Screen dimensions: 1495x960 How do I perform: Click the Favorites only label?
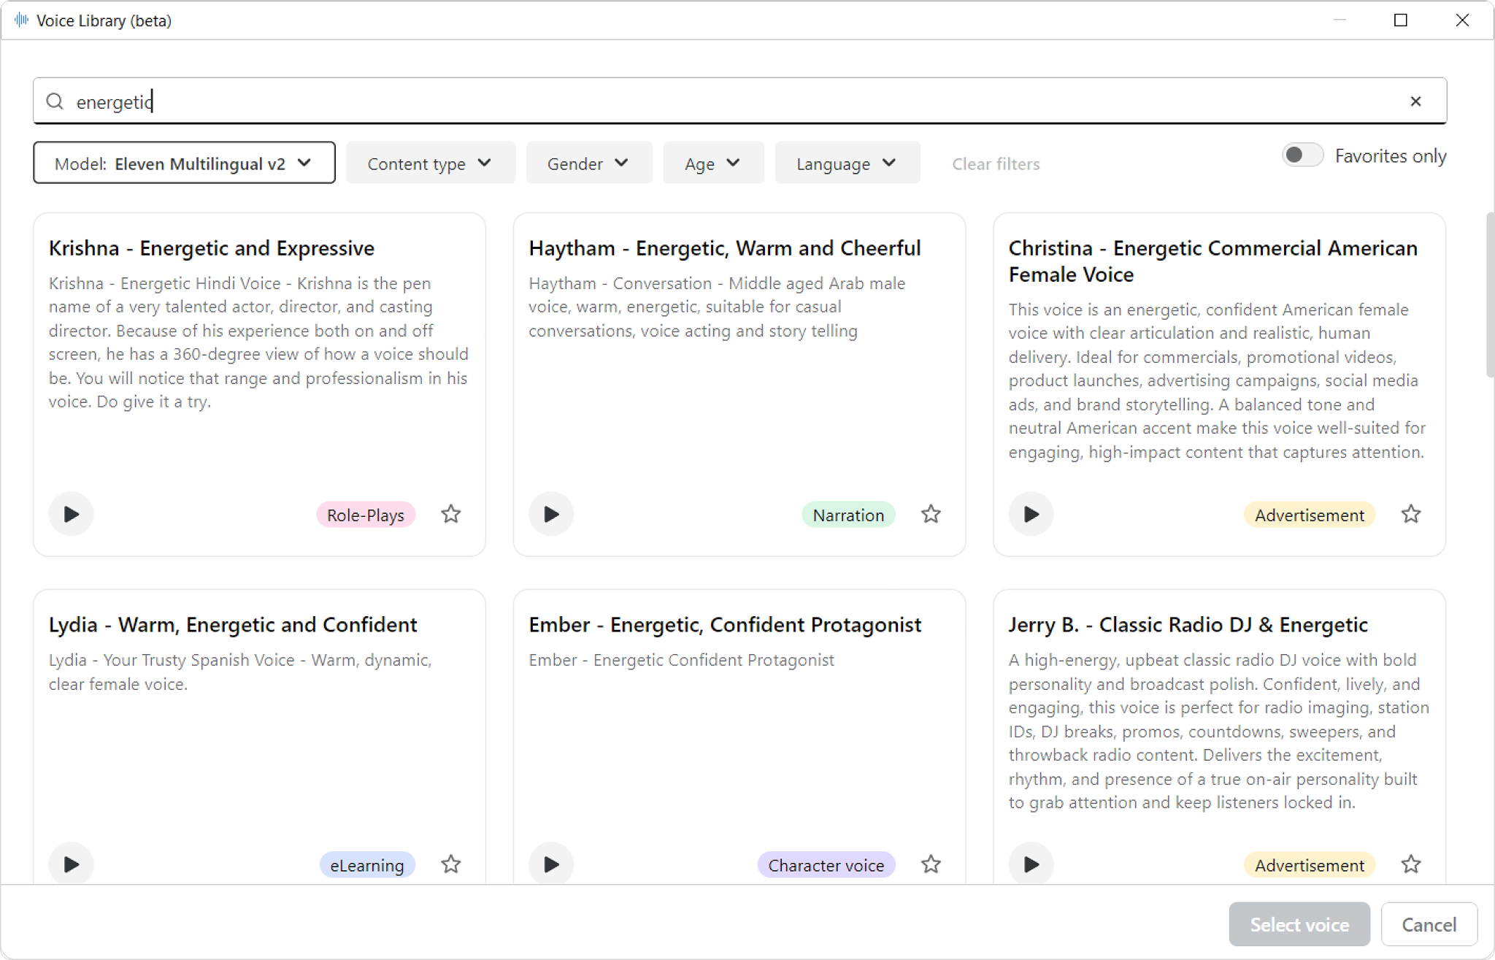[x=1391, y=156]
